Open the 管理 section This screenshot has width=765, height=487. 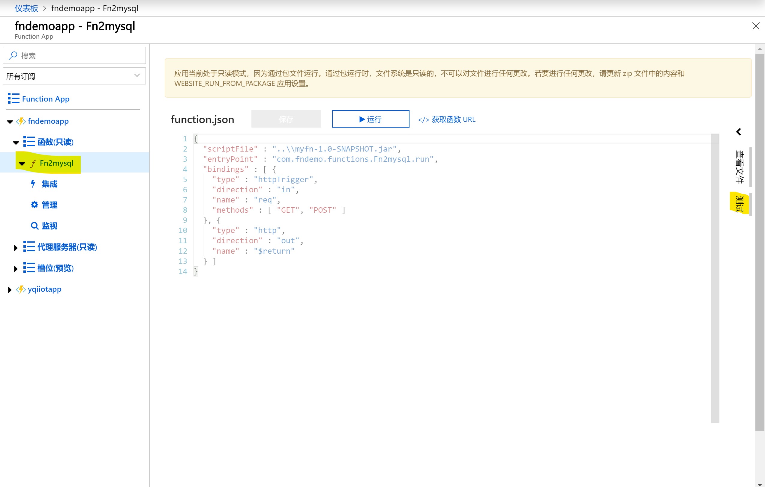tap(49, 205)
